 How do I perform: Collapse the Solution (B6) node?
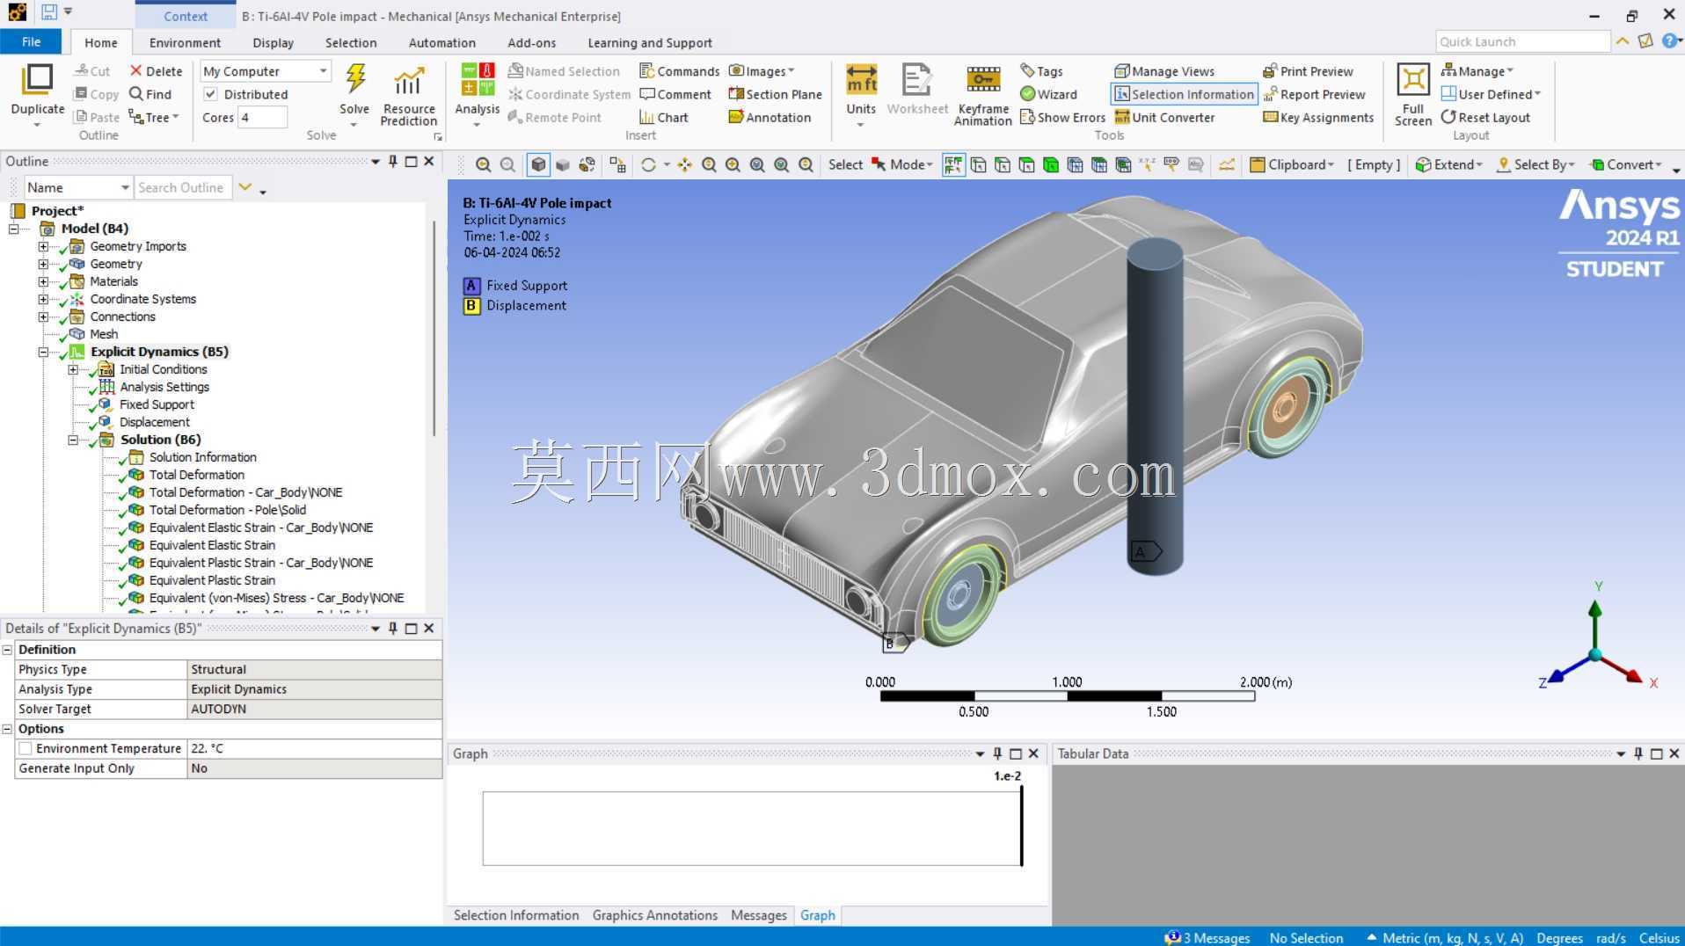73,440
